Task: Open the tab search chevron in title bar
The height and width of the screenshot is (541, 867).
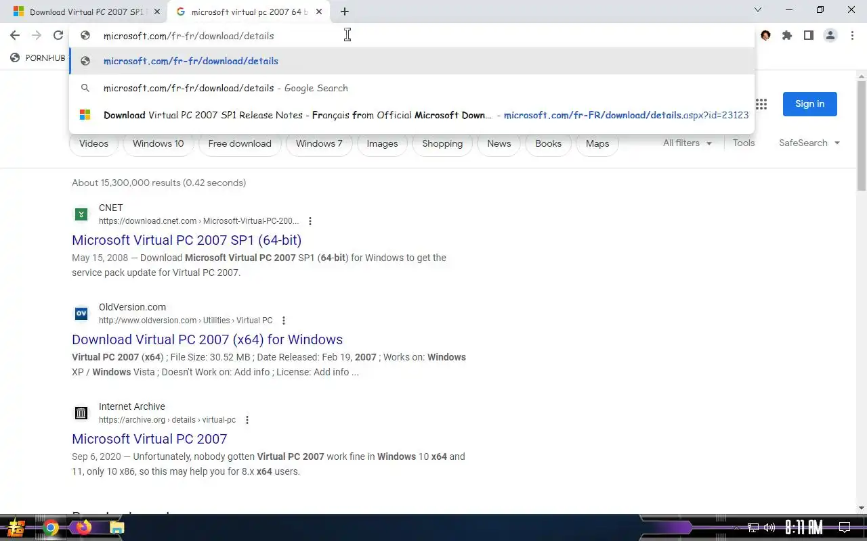Action: 758,10
